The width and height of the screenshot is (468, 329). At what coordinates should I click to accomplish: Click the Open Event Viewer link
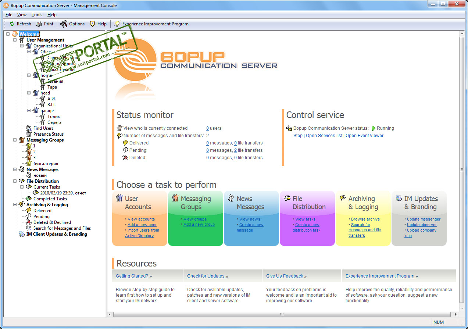(364, 136)
